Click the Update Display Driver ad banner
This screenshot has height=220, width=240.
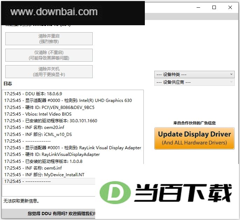tap(195, 138)
